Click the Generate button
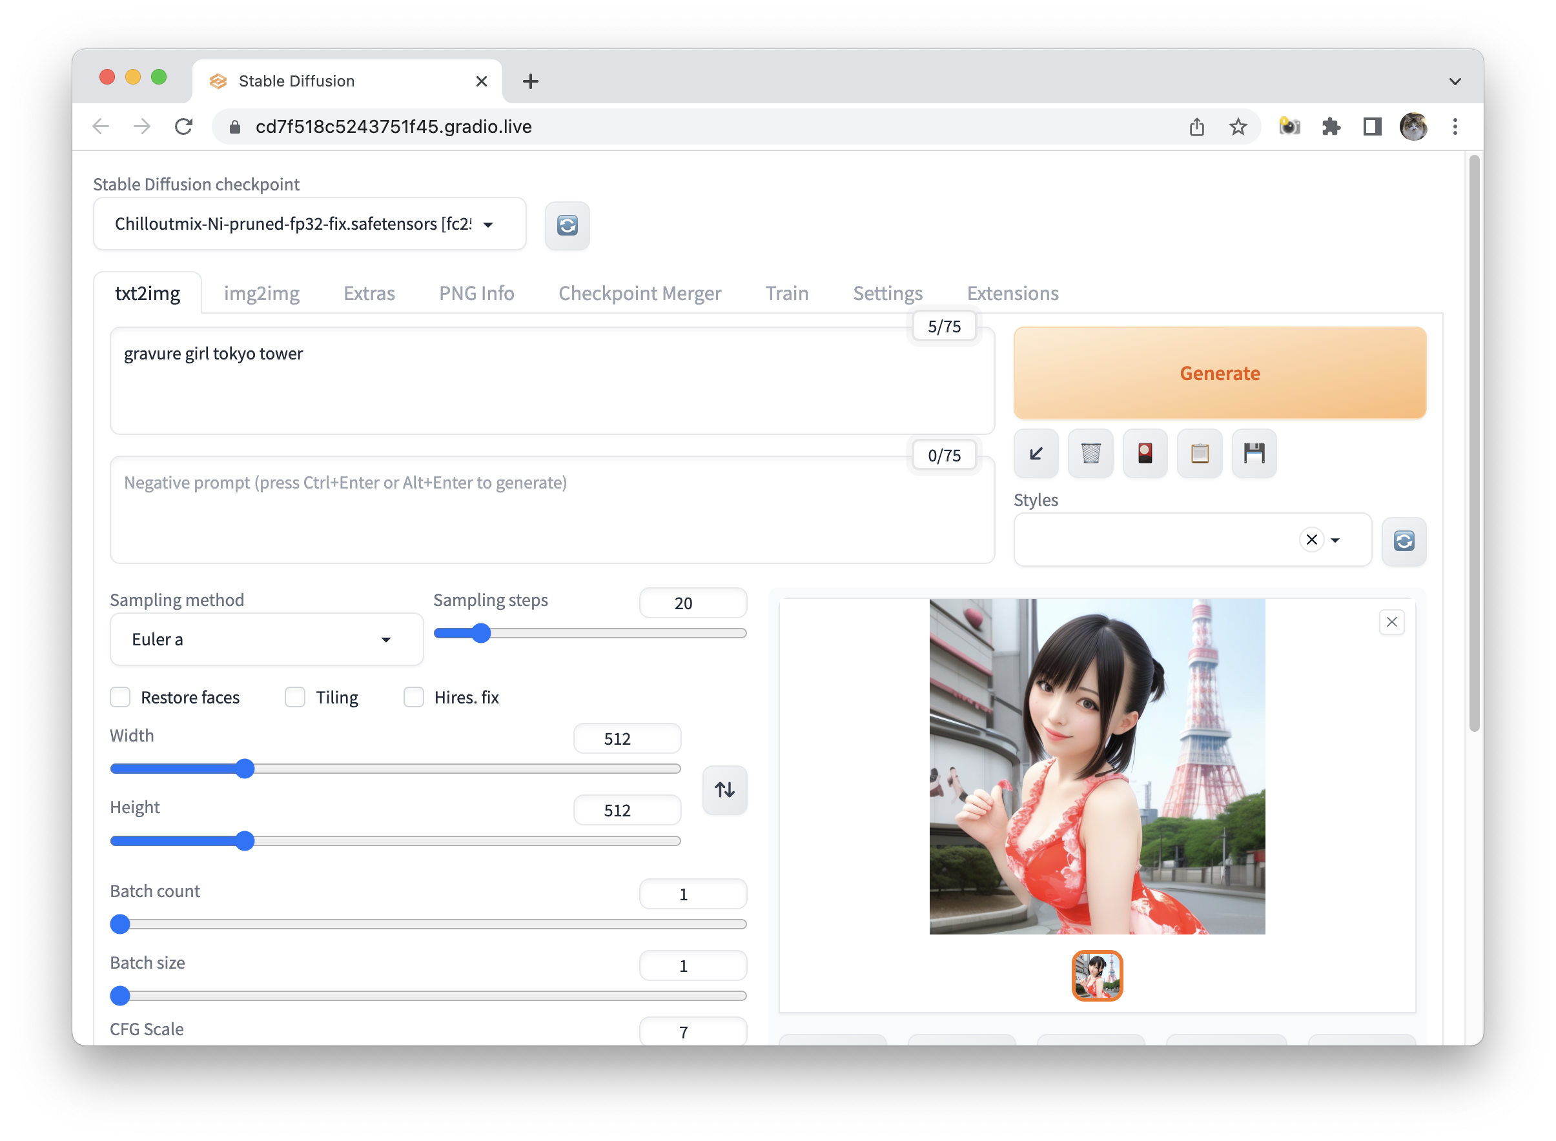This screenshot has width=1556, height=1141. point(1220,373)
